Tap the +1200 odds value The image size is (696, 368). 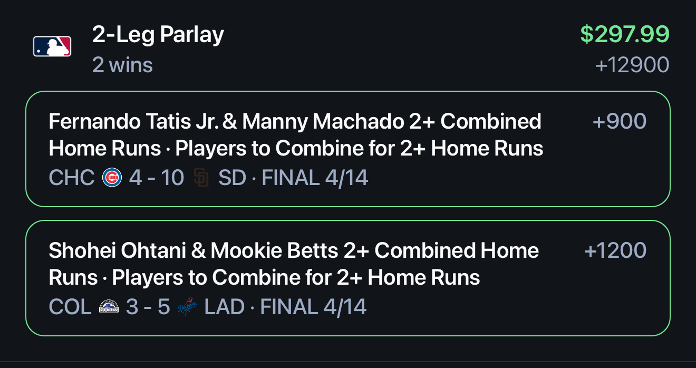coord(615,250)
